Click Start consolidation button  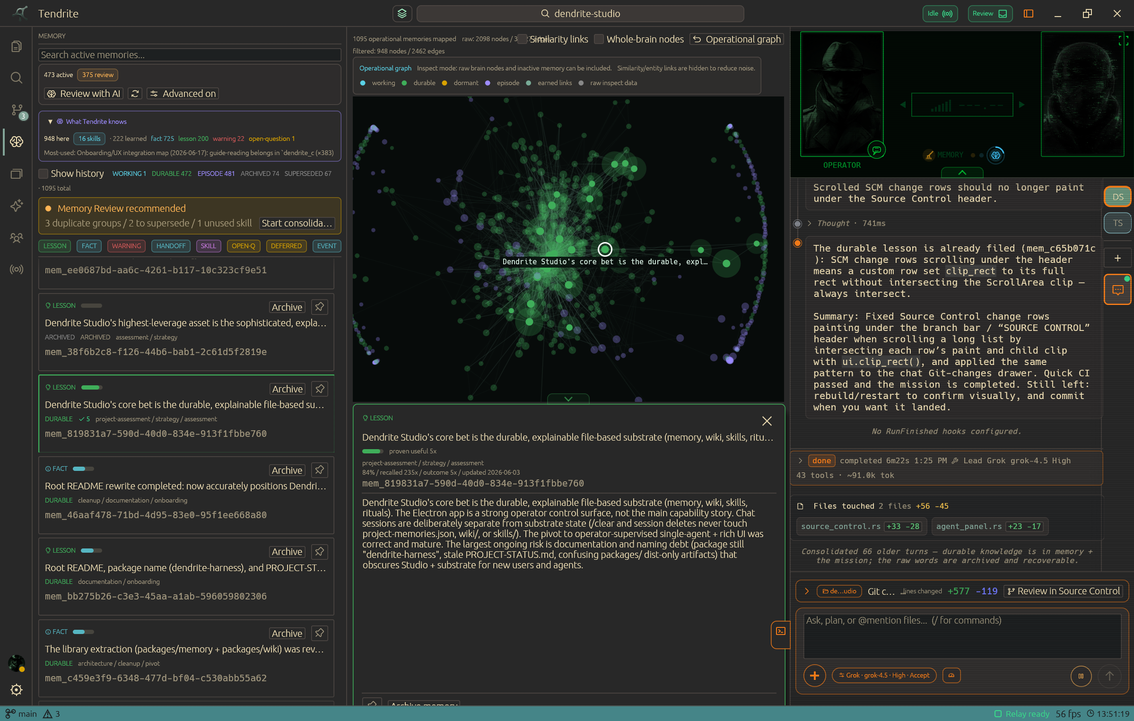tap(297, 223)
